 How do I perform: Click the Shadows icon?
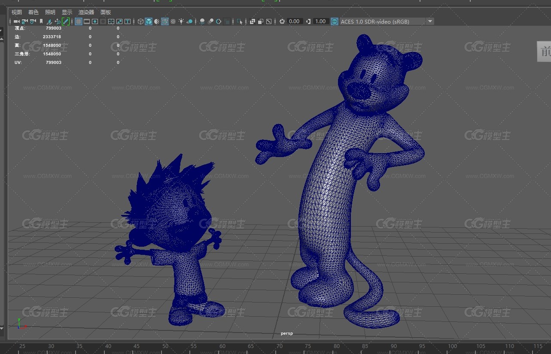pos(189,21)
